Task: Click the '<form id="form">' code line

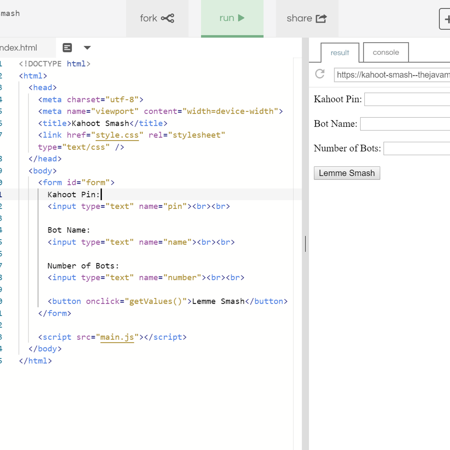Action: point(76,183)
